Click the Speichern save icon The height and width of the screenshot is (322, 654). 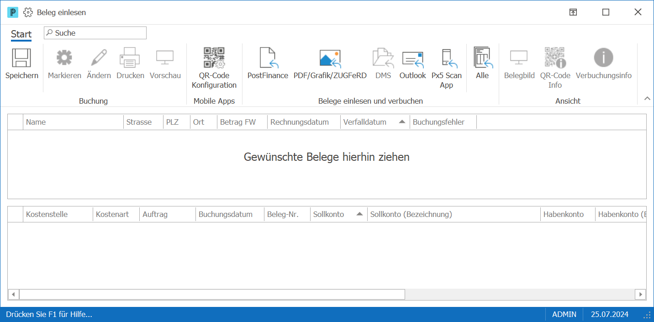[21, 58]
